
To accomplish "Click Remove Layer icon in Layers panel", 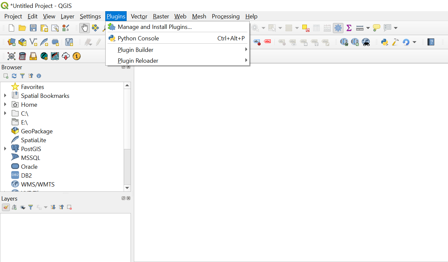I will pyautogui.click(x=69, y=207).
